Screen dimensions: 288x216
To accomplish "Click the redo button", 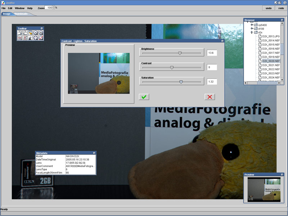I will coord(281,8).
